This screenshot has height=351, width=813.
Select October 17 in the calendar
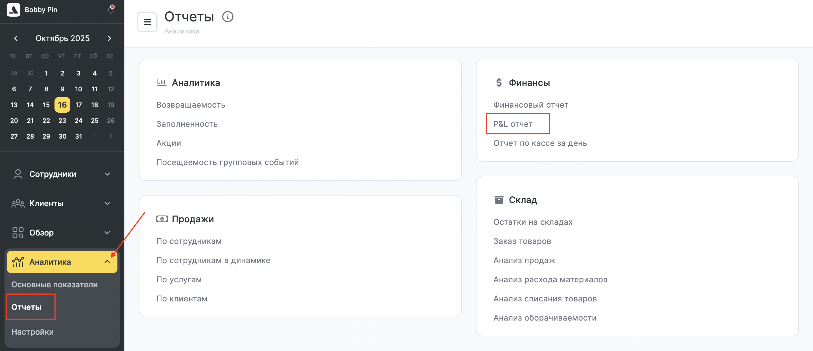[78, 105]
